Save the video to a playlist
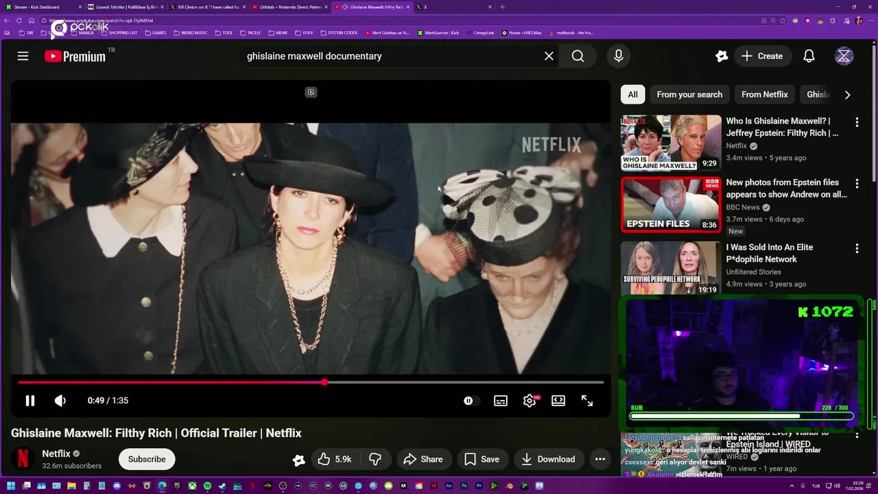 click(482, 459)
